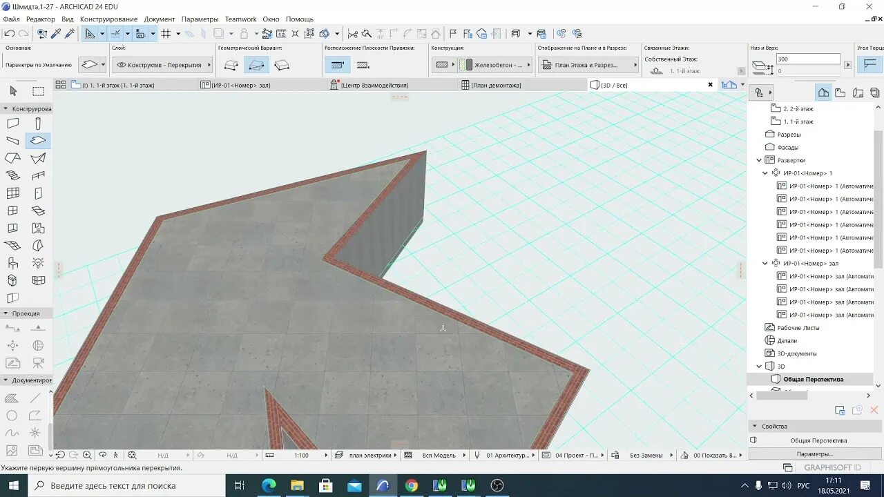Choose the horizontal geometric variant

[x=231, y=65]
